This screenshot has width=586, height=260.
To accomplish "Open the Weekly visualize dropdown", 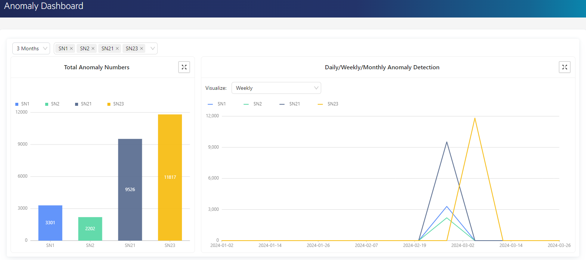I will pyautogui.click(x=276, y=88).
